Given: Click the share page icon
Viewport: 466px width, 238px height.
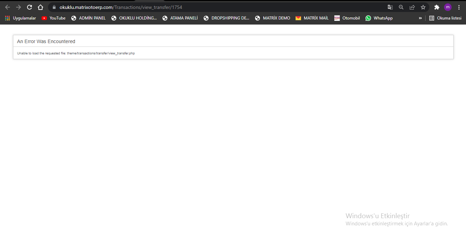Looking at the screenshot, I should click(x=412, y=7).
